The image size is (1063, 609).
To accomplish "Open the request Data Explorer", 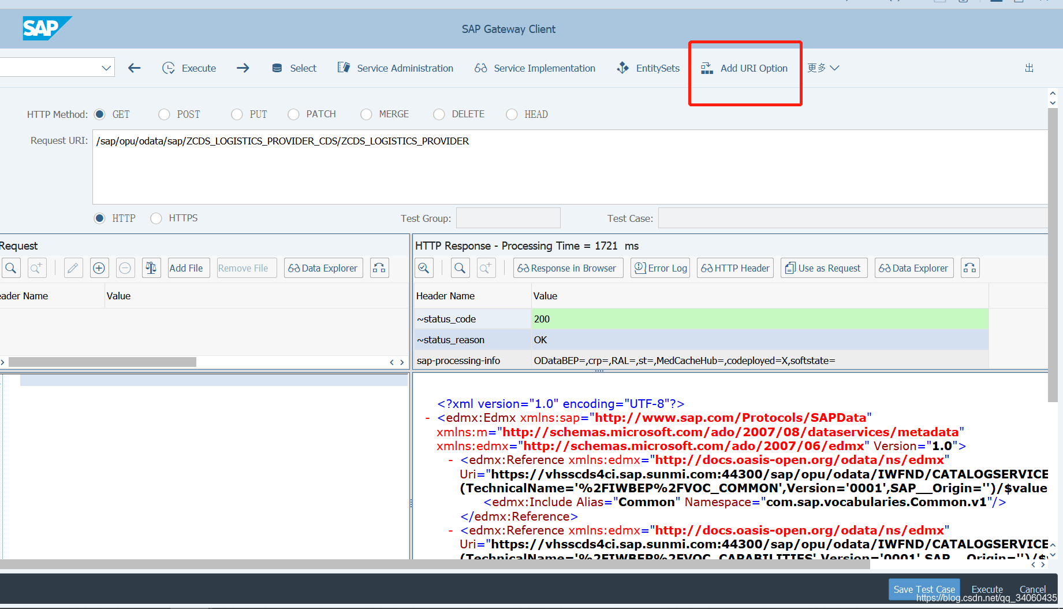I will (323, 268).
